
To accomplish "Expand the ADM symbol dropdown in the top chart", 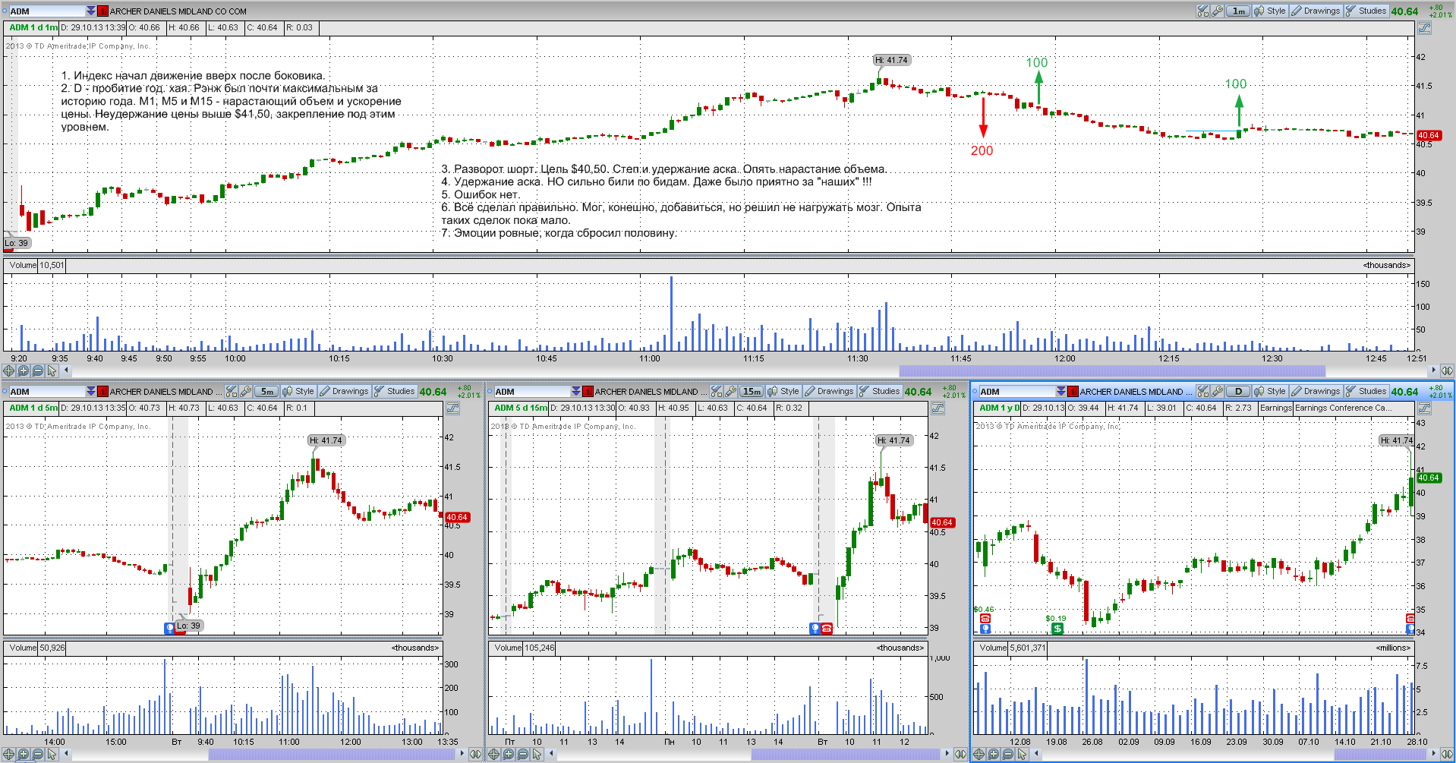I will click(x=91, y=11).
